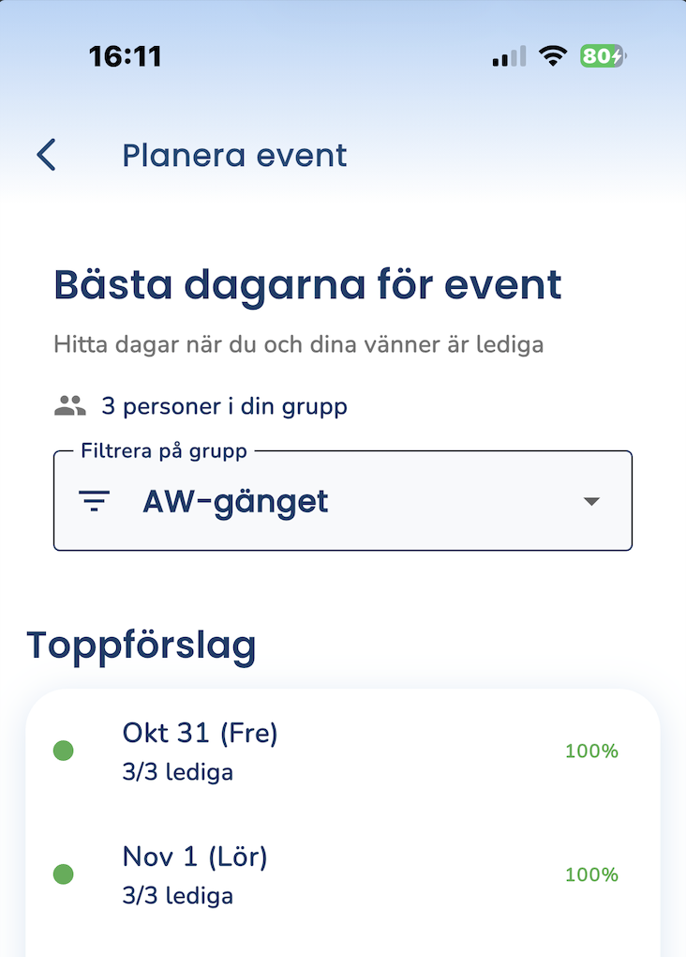
Task: Tap the Wi-Fi status icon
Action: click(x=554, y=56)
